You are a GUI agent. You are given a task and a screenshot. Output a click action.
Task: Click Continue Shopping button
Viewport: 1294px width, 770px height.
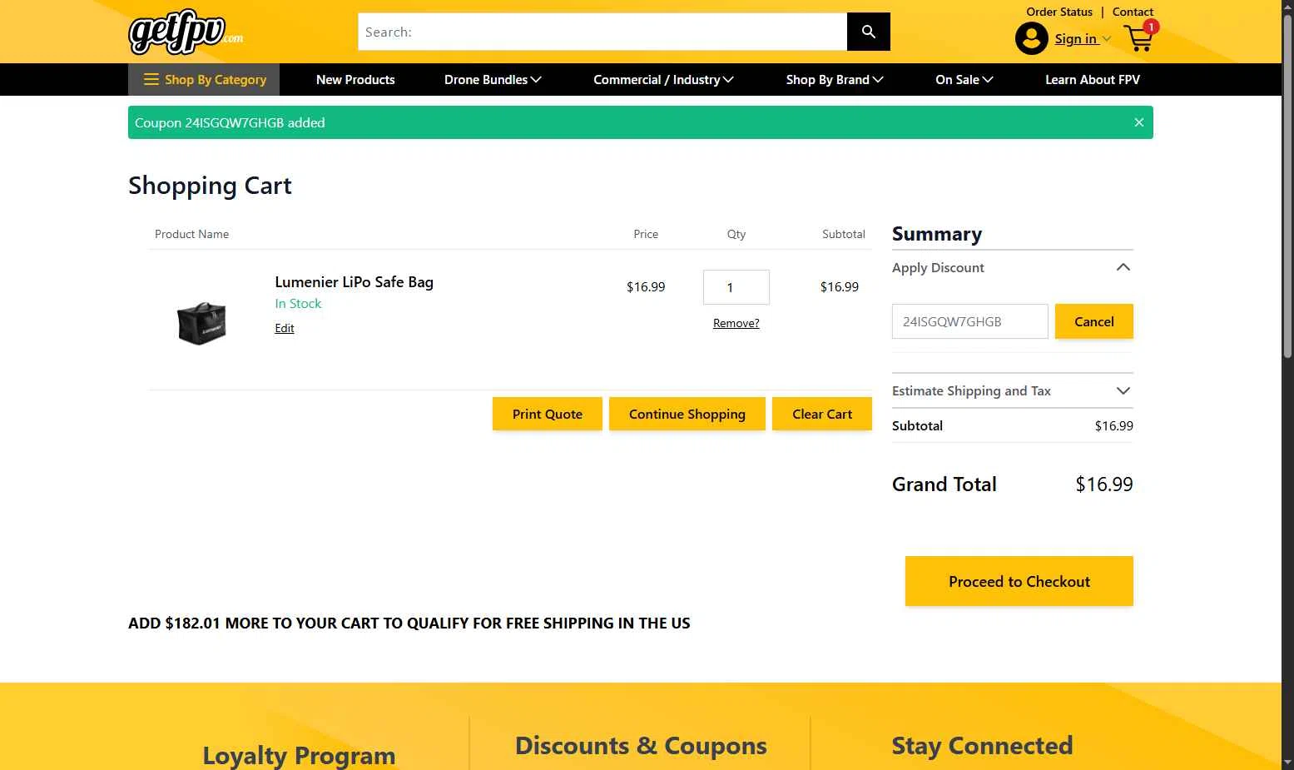tap(687, 414)
